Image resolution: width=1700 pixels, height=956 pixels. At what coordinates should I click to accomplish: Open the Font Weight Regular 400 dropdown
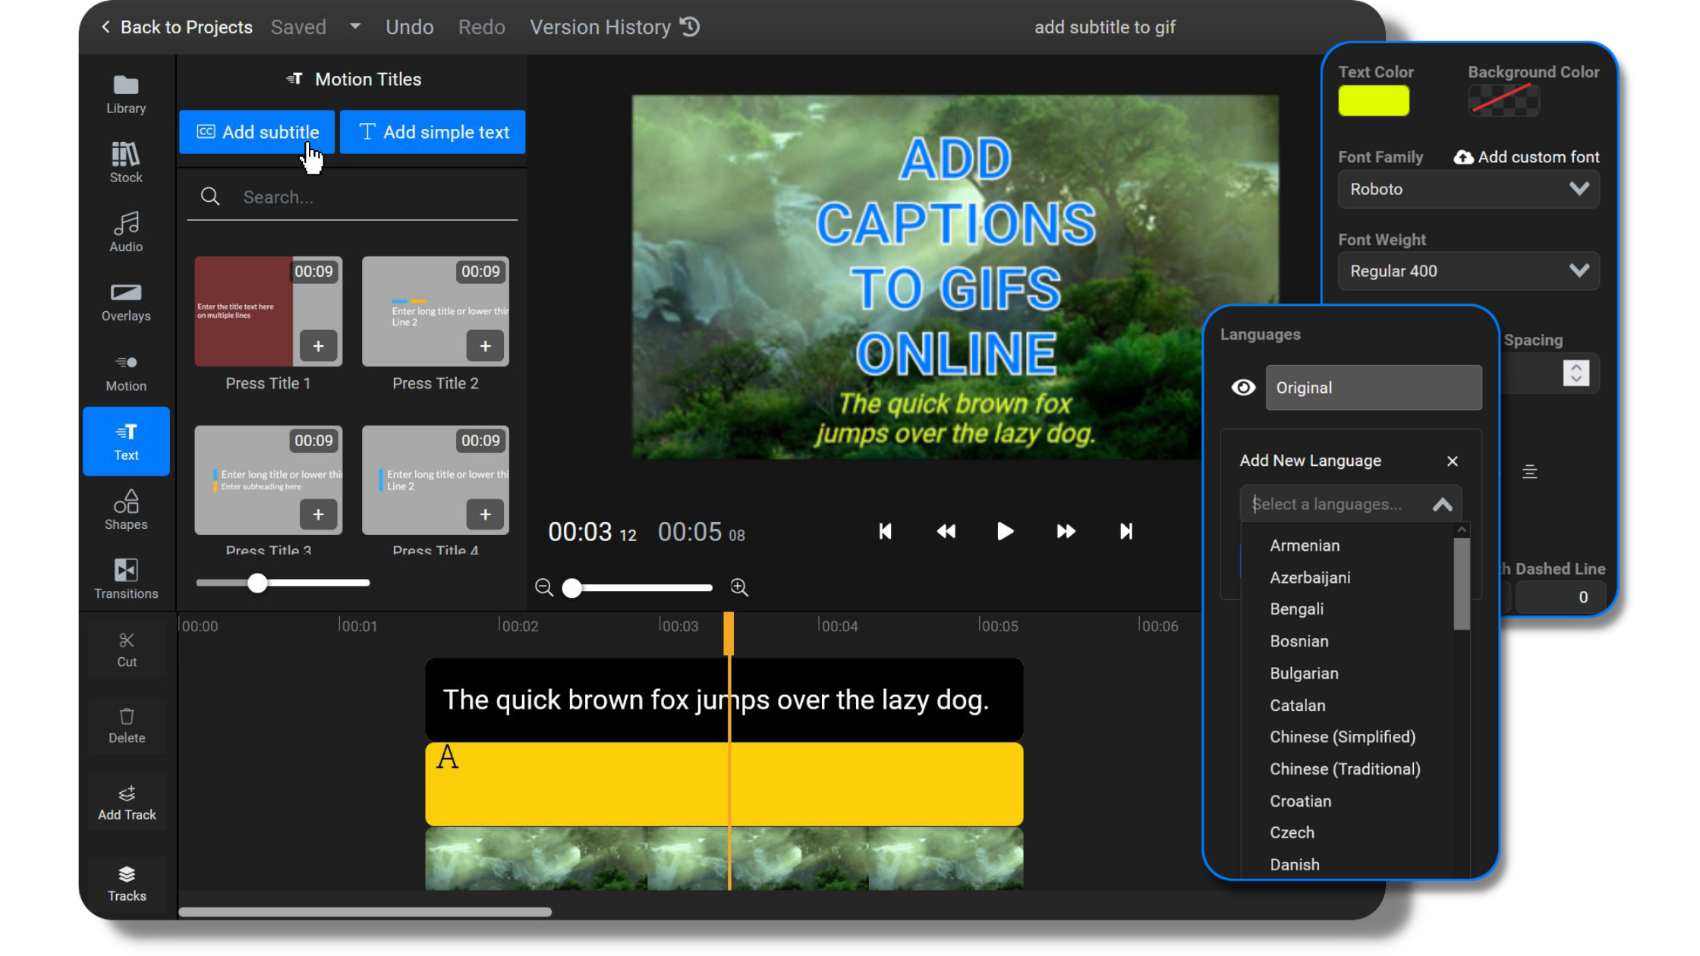tap(1469, 271)
